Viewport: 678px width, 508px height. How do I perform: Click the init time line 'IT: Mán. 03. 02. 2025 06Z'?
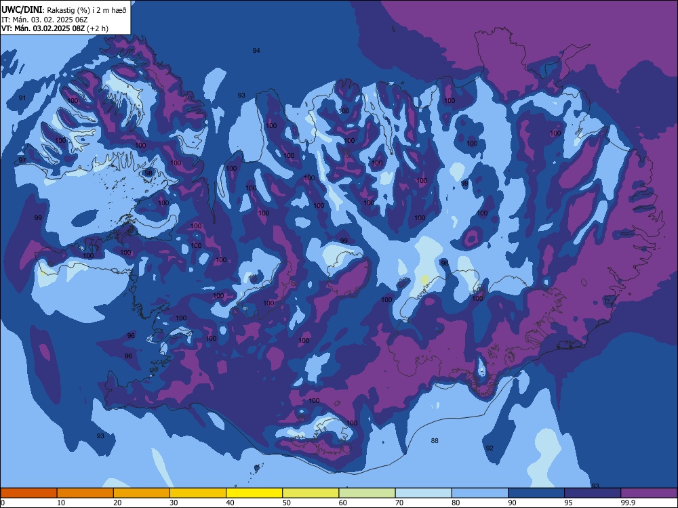coord(45,20)
